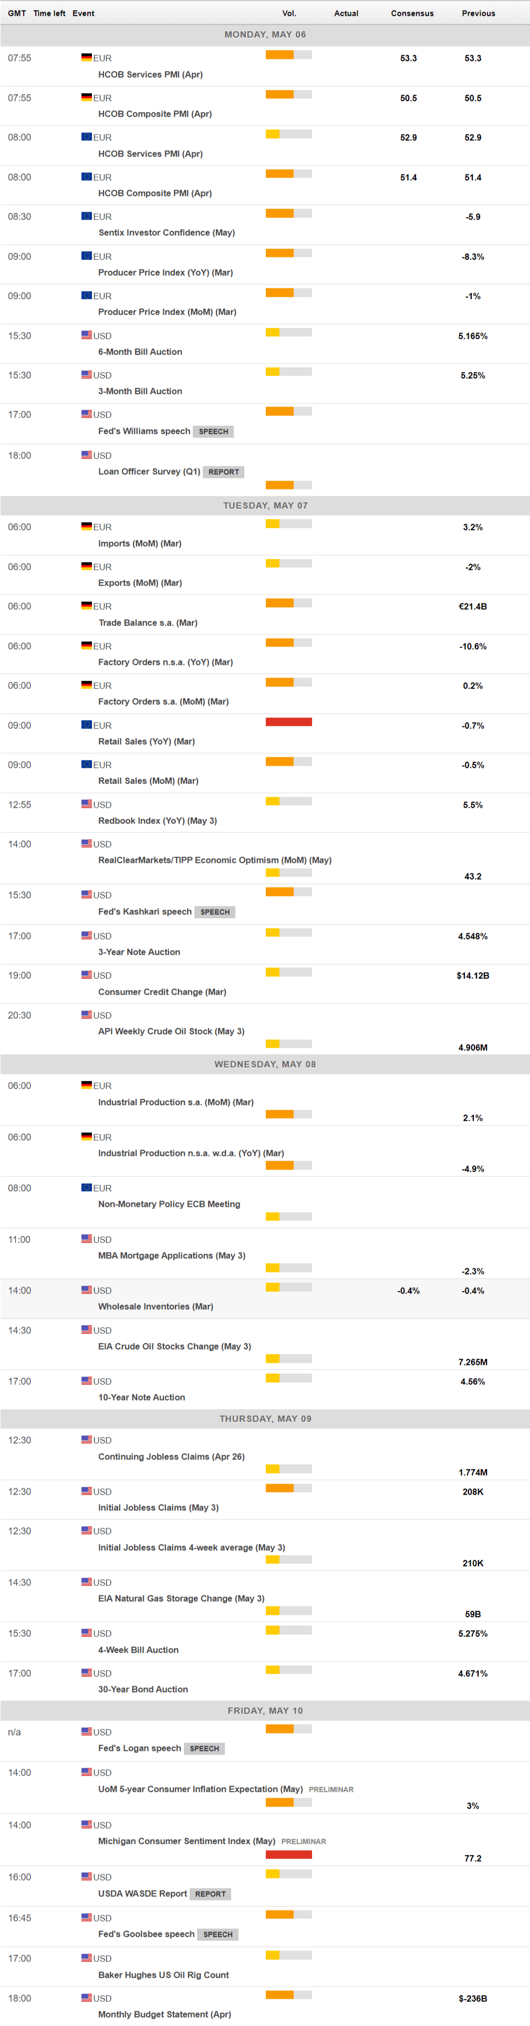Click the red volatility bar for Michigan Consumer Sentiment

pyautogui.click(x=288, y=1855)
